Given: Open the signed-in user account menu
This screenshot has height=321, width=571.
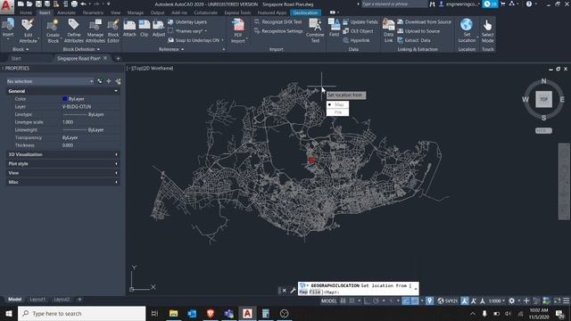Looking at the screenshot, I should tap(460, 4).
